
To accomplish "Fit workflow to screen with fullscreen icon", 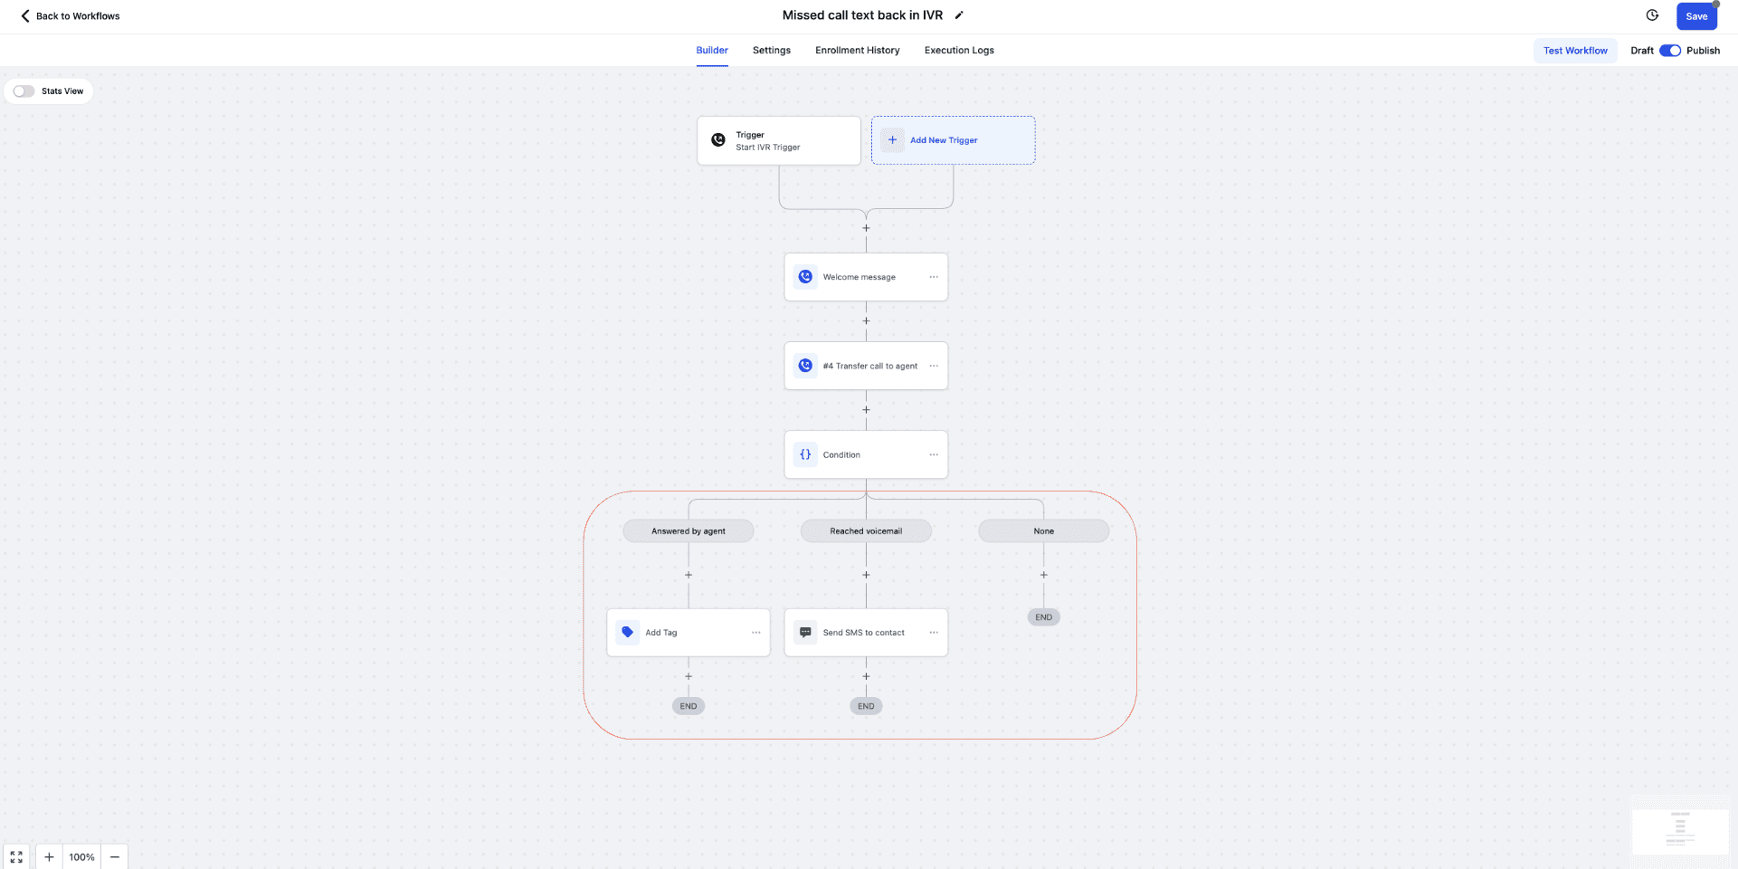I will point(16,856).
